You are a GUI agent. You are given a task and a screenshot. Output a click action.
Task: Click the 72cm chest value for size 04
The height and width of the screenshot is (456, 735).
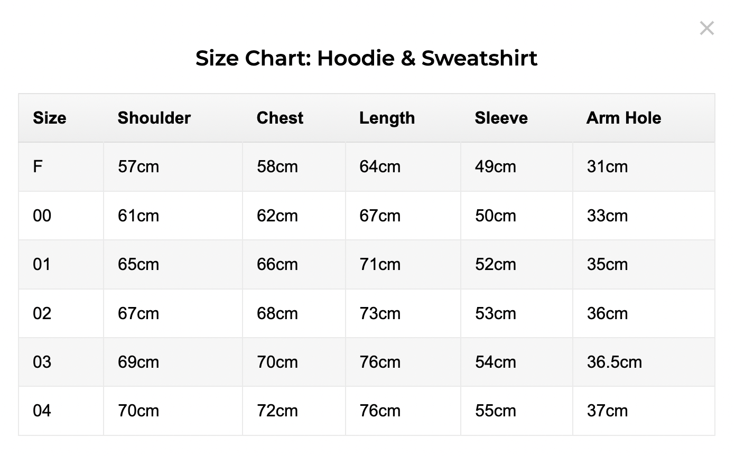tap(277, 411)
